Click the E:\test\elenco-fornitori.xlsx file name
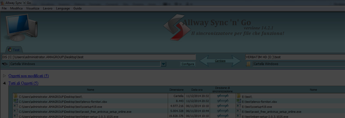This screenshot has width=345, height=118. click(259, 102)
